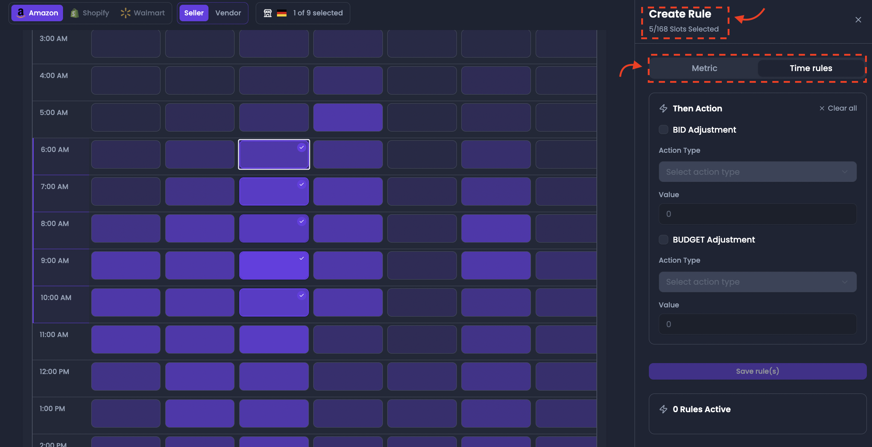The image size is (872, 447).
Task: Switch to the Time rules tab
Action: [x=811, y=68]
